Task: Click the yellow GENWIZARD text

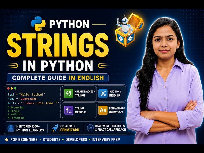Action: point(70,130)
